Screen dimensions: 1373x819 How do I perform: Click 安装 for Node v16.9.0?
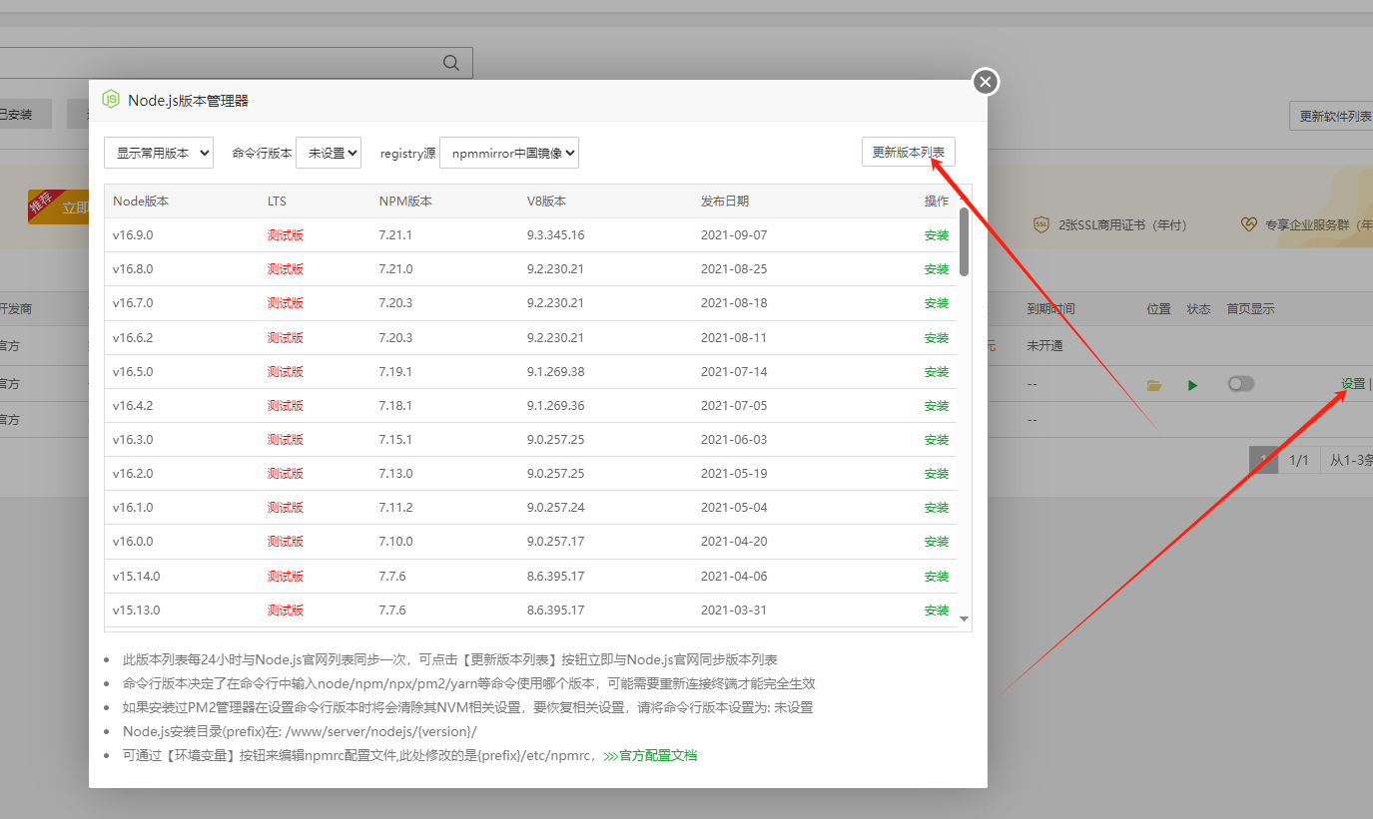[937, 235]
